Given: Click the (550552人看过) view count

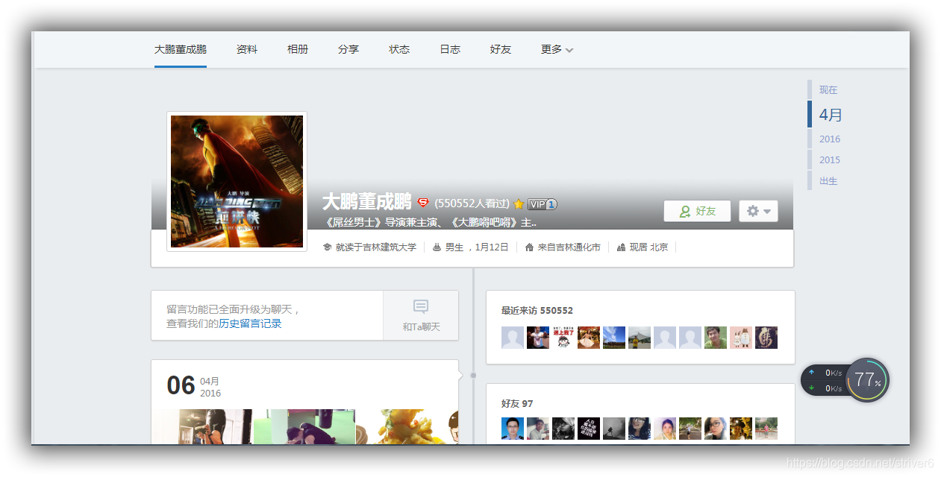Looking at the screenshot, I should (472, 203).
